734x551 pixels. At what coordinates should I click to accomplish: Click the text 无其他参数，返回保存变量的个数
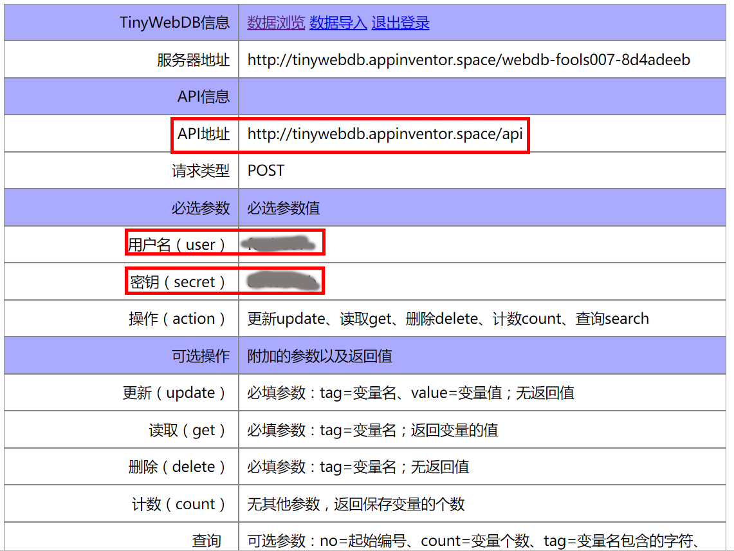(356, 504)
